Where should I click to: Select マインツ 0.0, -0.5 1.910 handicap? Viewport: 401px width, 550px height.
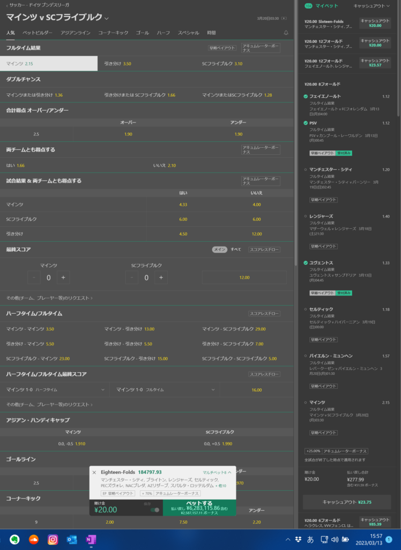coord(73,444)
